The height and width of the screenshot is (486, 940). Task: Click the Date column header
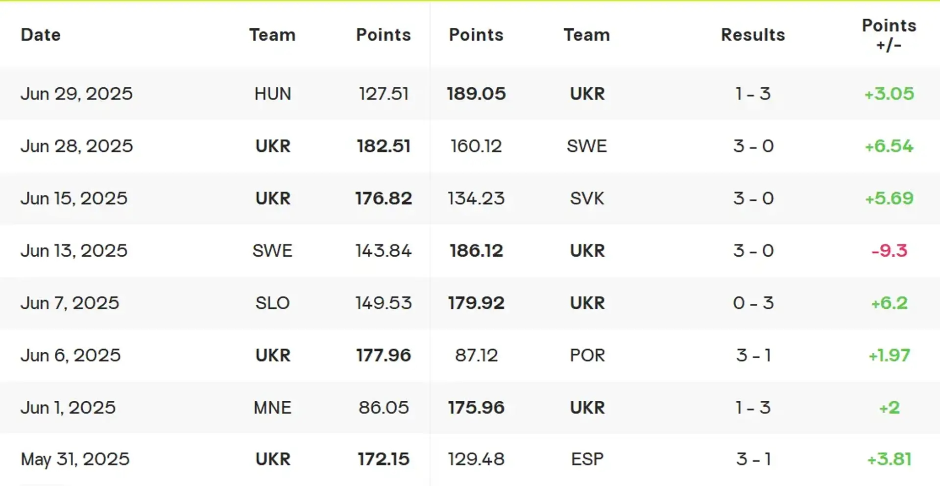(41, 35)
